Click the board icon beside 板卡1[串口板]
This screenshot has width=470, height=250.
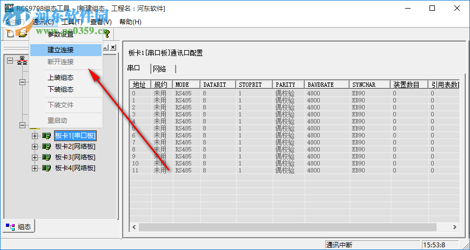[x=46, y=136]
